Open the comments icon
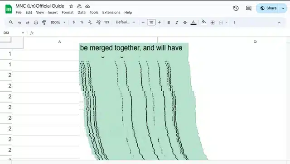 248,8
